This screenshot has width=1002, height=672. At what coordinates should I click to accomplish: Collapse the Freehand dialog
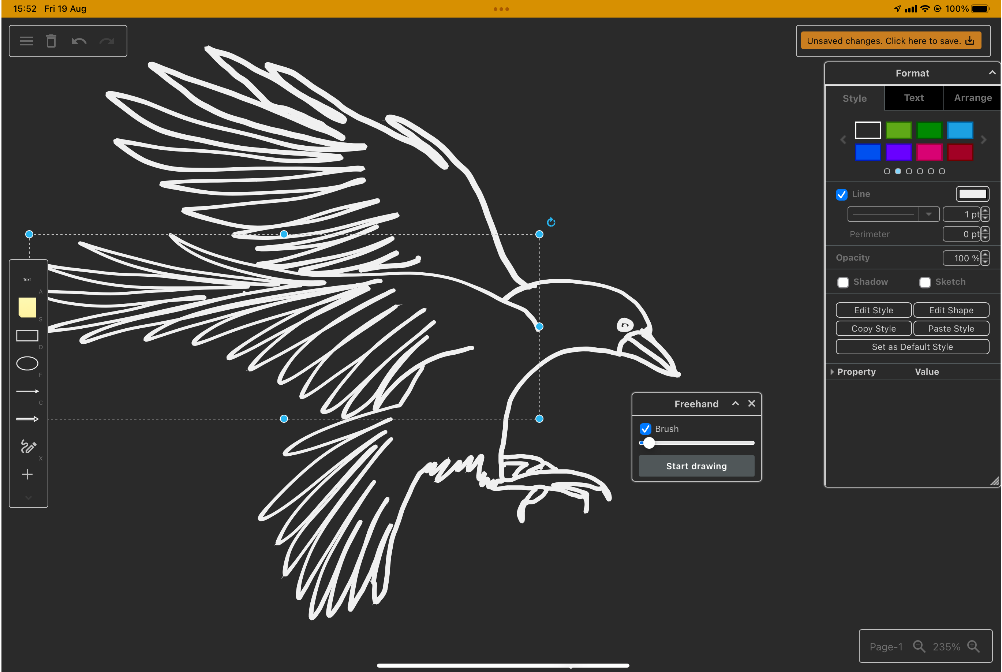[x=736, y=403]
